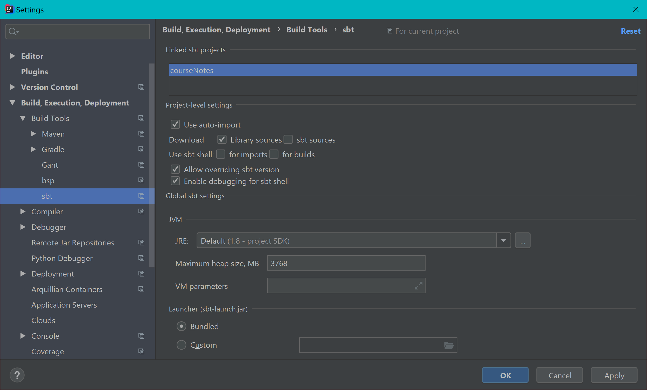
Task: Open Remote Jar Repositories settings
Action: (73, 243)
